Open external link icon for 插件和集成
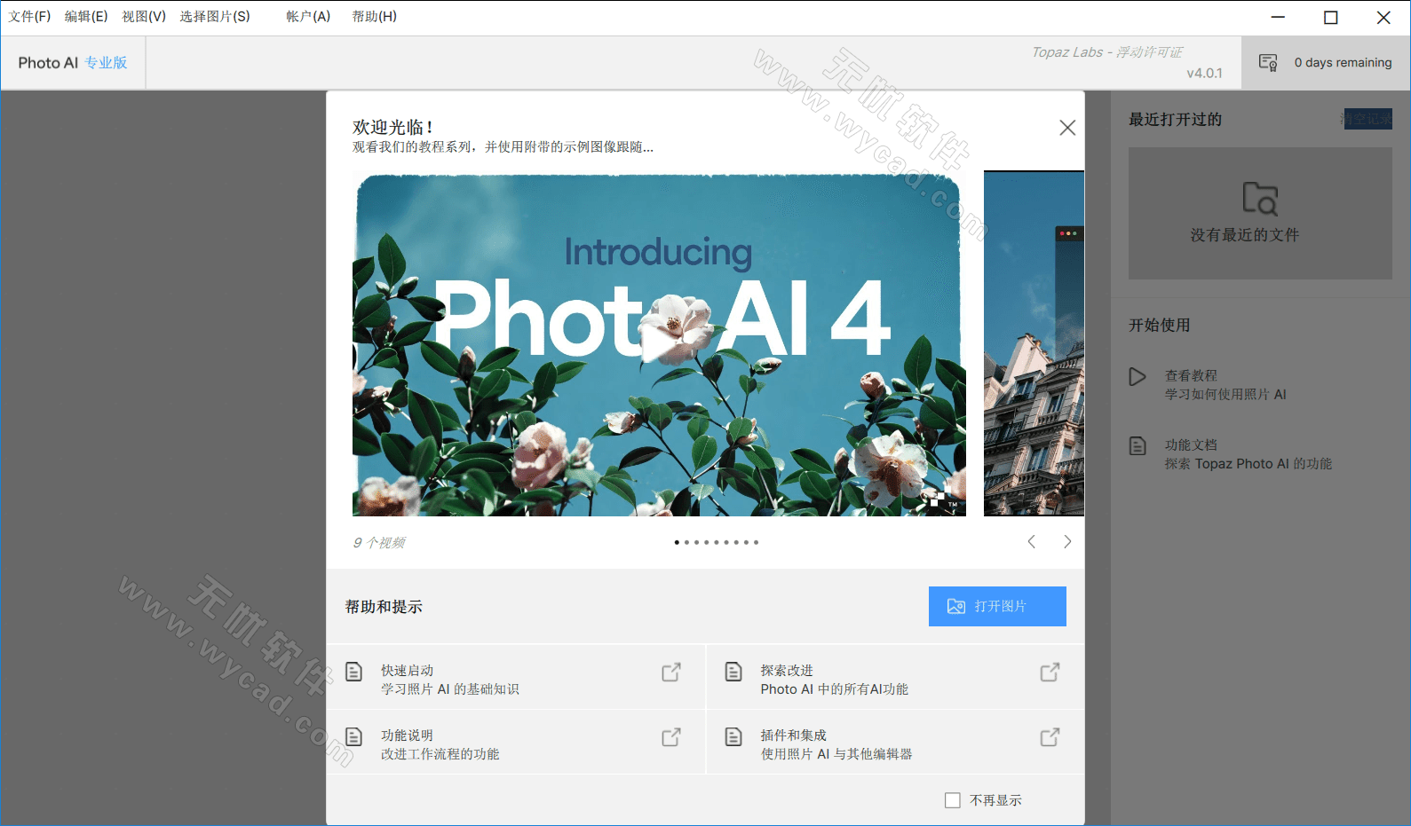 coord(1050,737)
